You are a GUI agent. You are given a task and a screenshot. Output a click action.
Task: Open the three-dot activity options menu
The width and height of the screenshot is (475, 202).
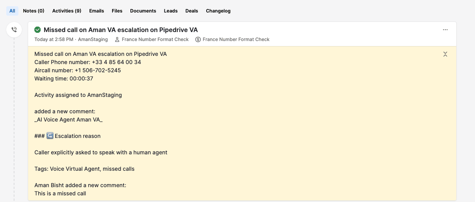[x=445, y=30]
